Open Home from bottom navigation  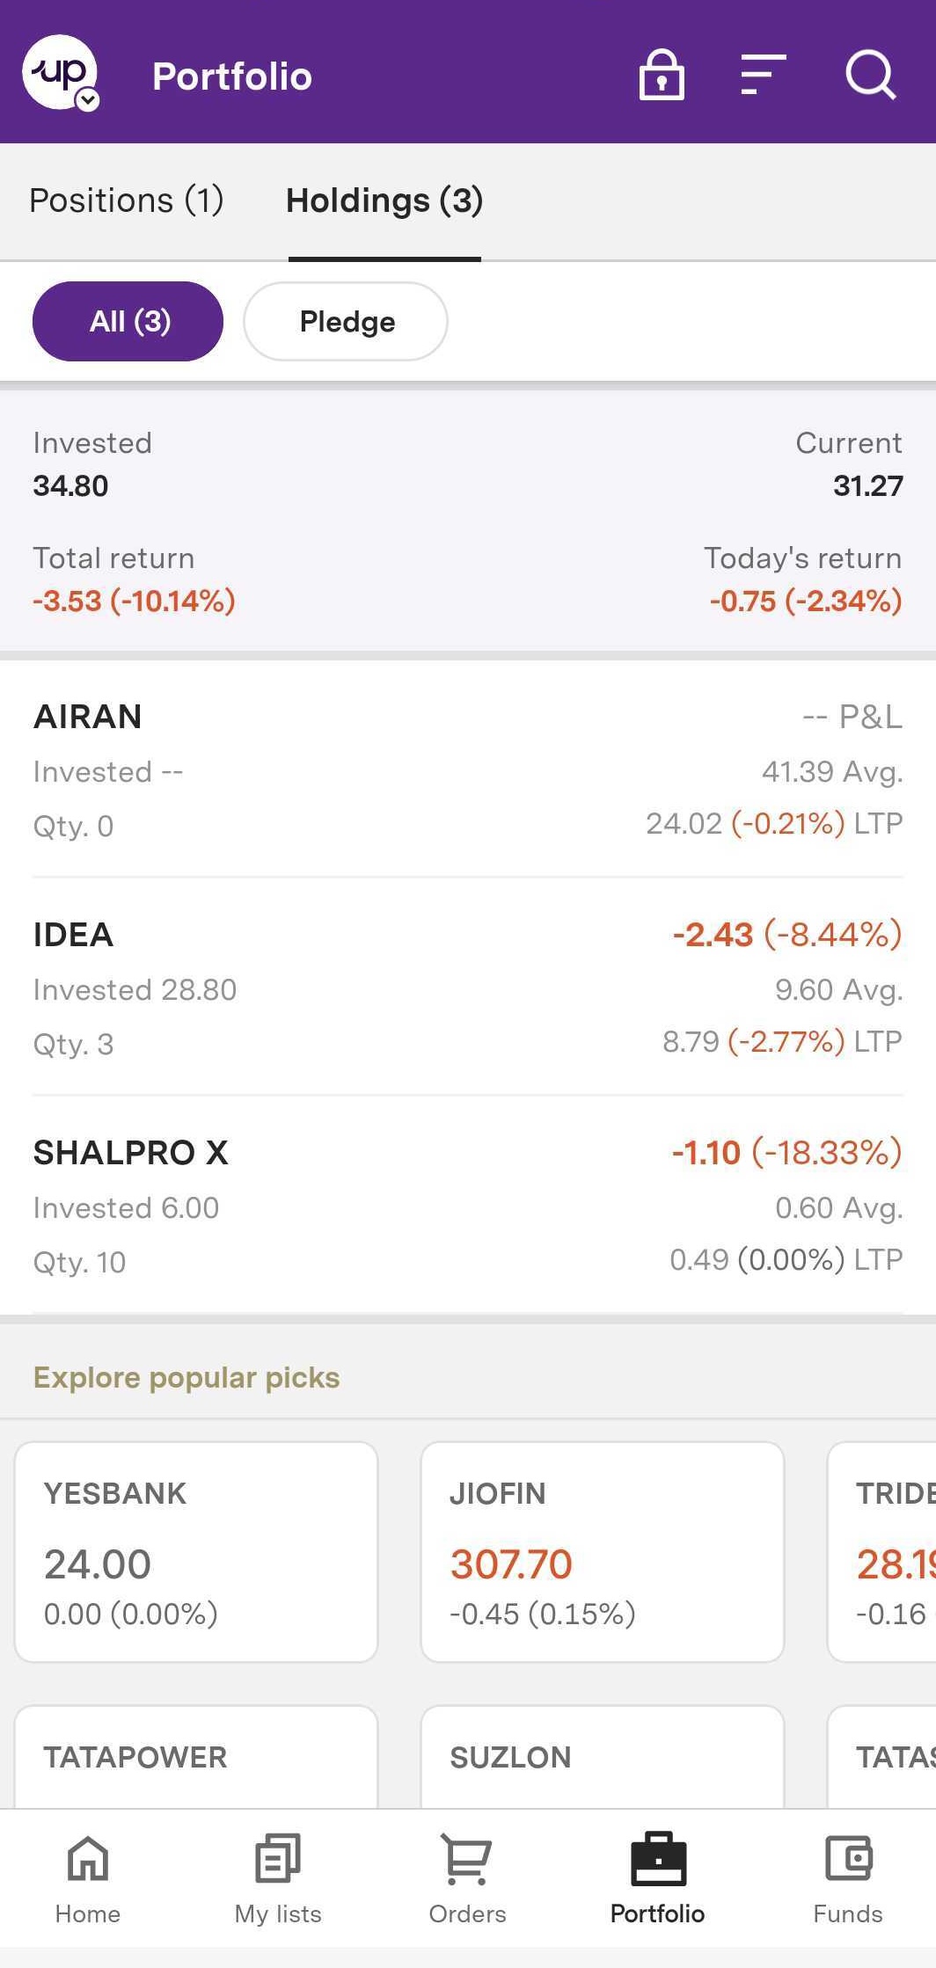[x=88, y=1877]
